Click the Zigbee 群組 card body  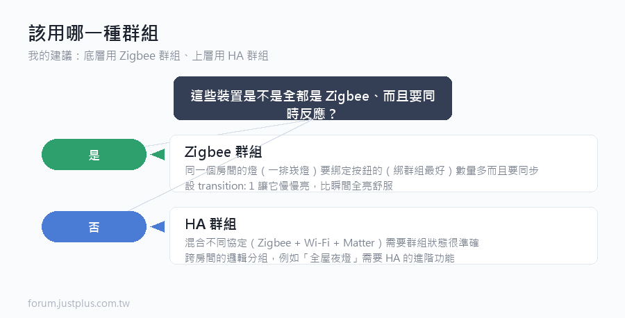[383, 163]
